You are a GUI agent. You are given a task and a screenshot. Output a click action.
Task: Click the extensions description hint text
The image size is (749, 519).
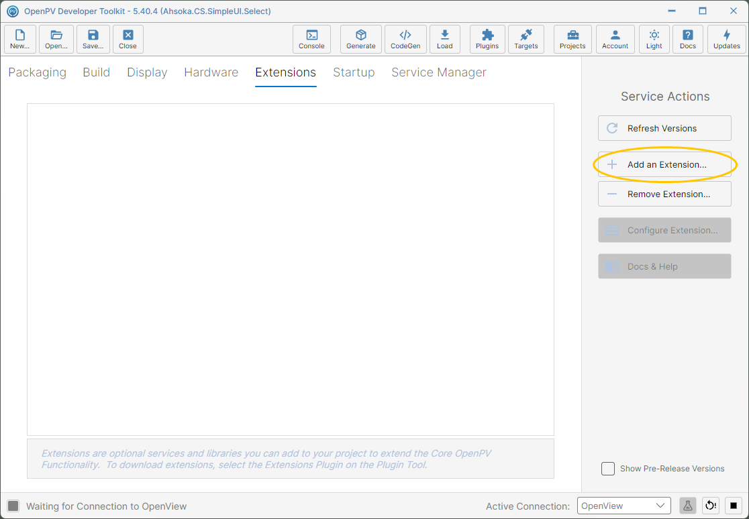(x=266, y=459)
